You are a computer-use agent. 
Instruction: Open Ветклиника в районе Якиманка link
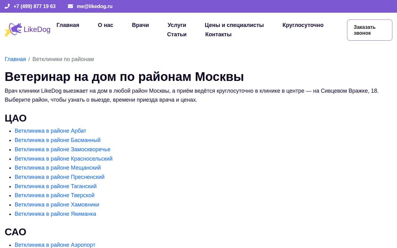tap(56, 214)
